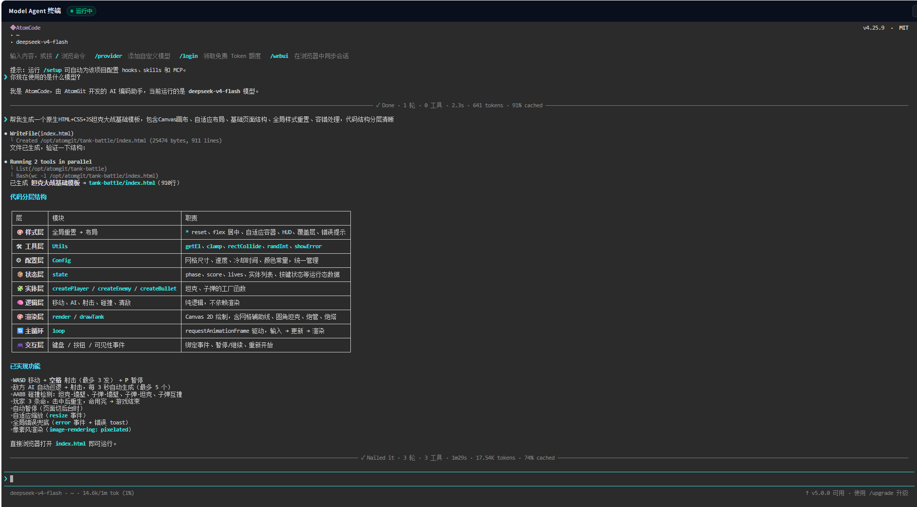Image resolution: width=917 pixels, height=507 pixels.
Task: Click deepseek-v4-flash model name under AtomCode
Action: (42, 42)
